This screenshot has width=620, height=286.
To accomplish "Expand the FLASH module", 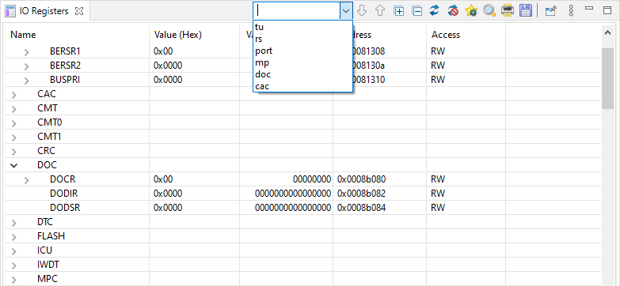I will pyautogui.click(x=13, y=237).
